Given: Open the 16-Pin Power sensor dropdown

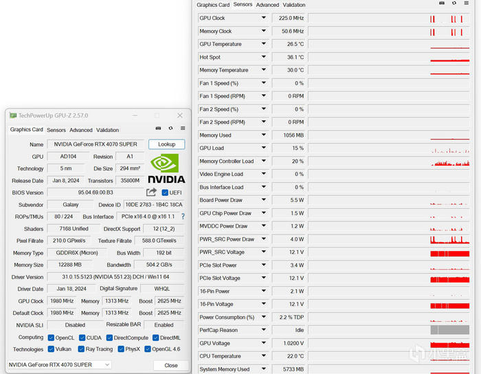Looking at the screenshot, I should pos(263,291).
